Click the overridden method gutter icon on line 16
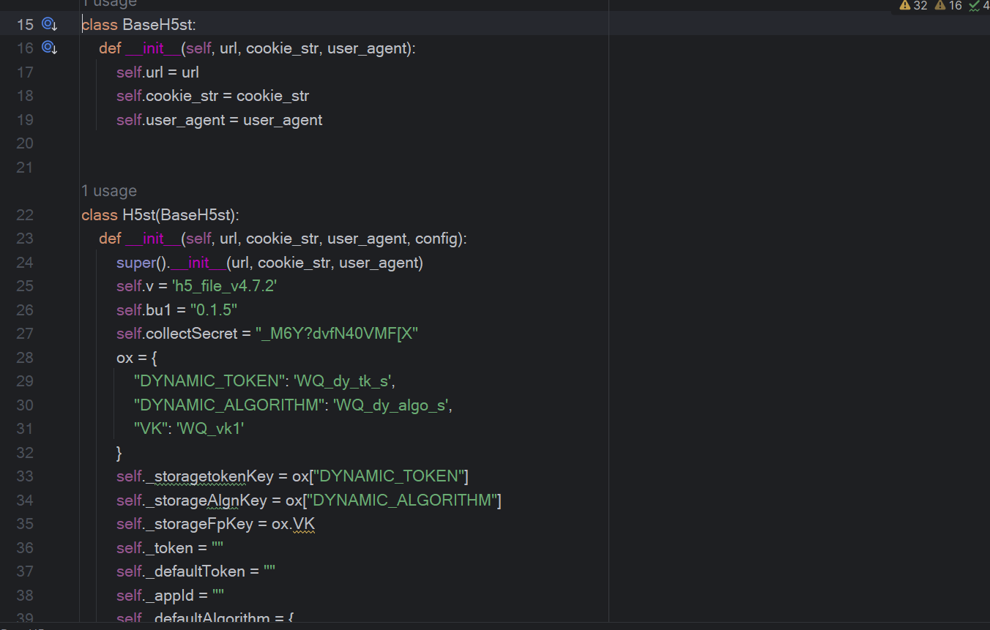This screenshot has width=990, height=630. tap(49, 48)
